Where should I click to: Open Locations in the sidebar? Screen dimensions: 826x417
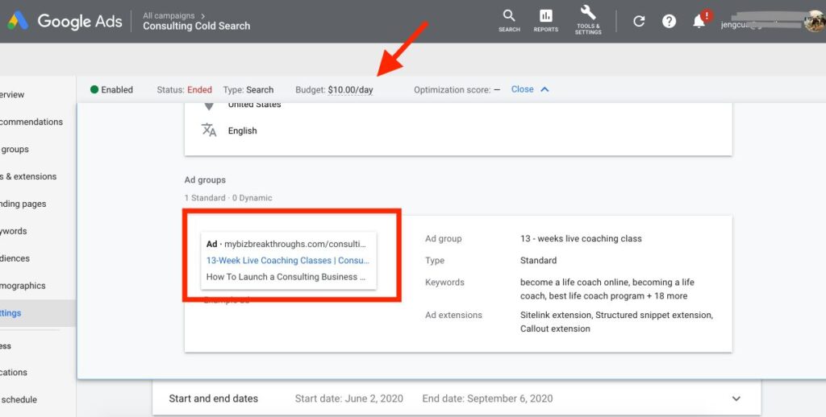coord(13,372)
